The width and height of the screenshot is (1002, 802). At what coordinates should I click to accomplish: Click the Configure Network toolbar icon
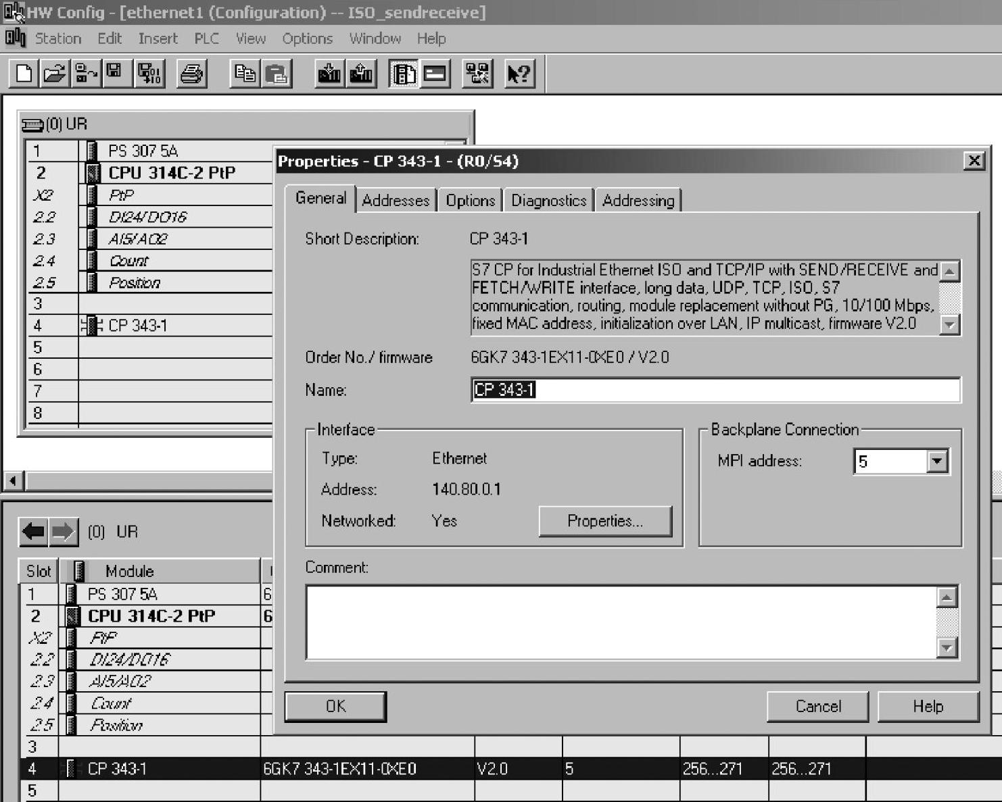(x=477, y=73)
